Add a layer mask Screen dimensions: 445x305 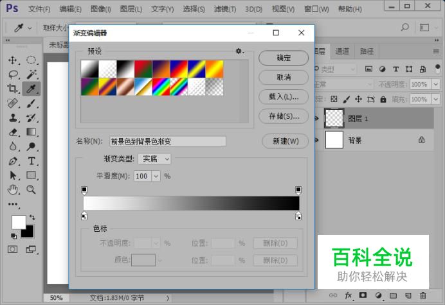(x=363, y=295)
